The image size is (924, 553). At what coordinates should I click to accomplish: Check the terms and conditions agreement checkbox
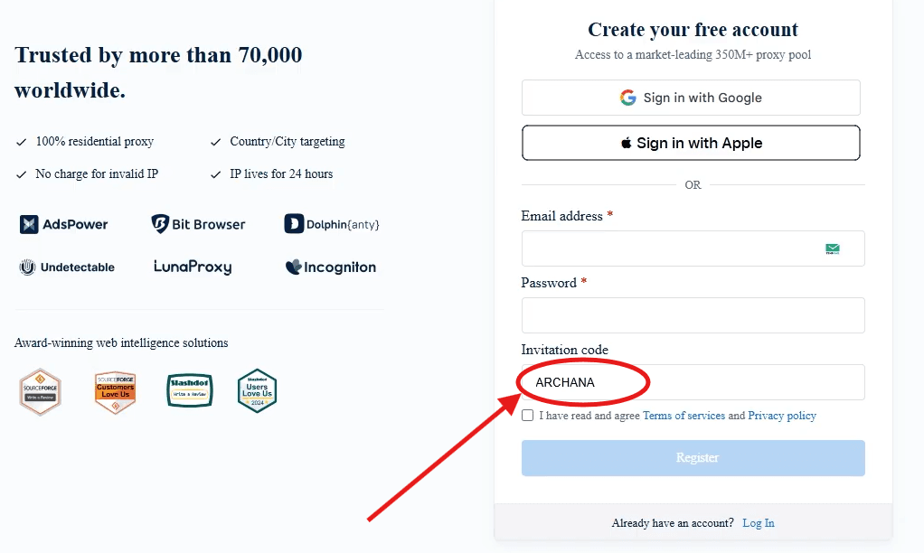click(527, 415)
